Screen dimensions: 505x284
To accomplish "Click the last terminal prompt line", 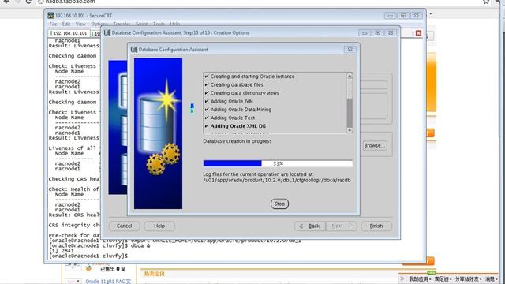I will coord(88,256).
